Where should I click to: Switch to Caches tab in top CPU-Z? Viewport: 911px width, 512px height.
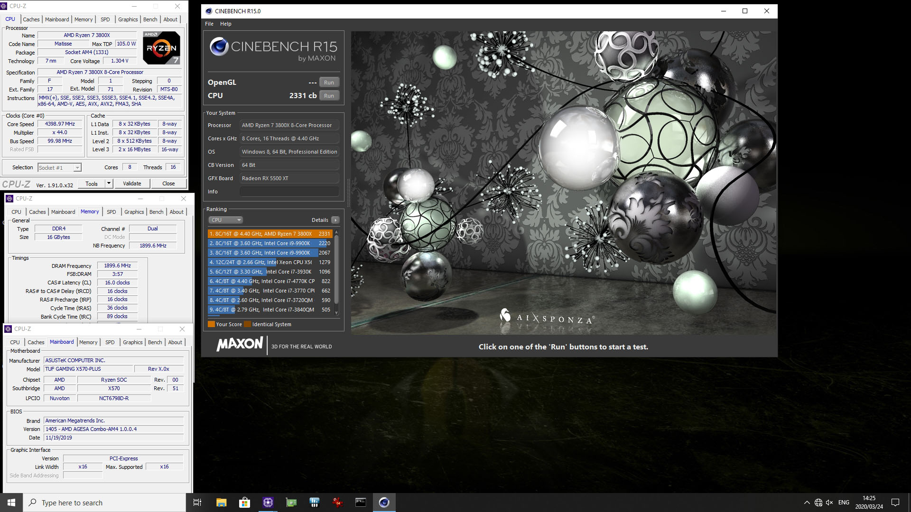pos(31,19)
